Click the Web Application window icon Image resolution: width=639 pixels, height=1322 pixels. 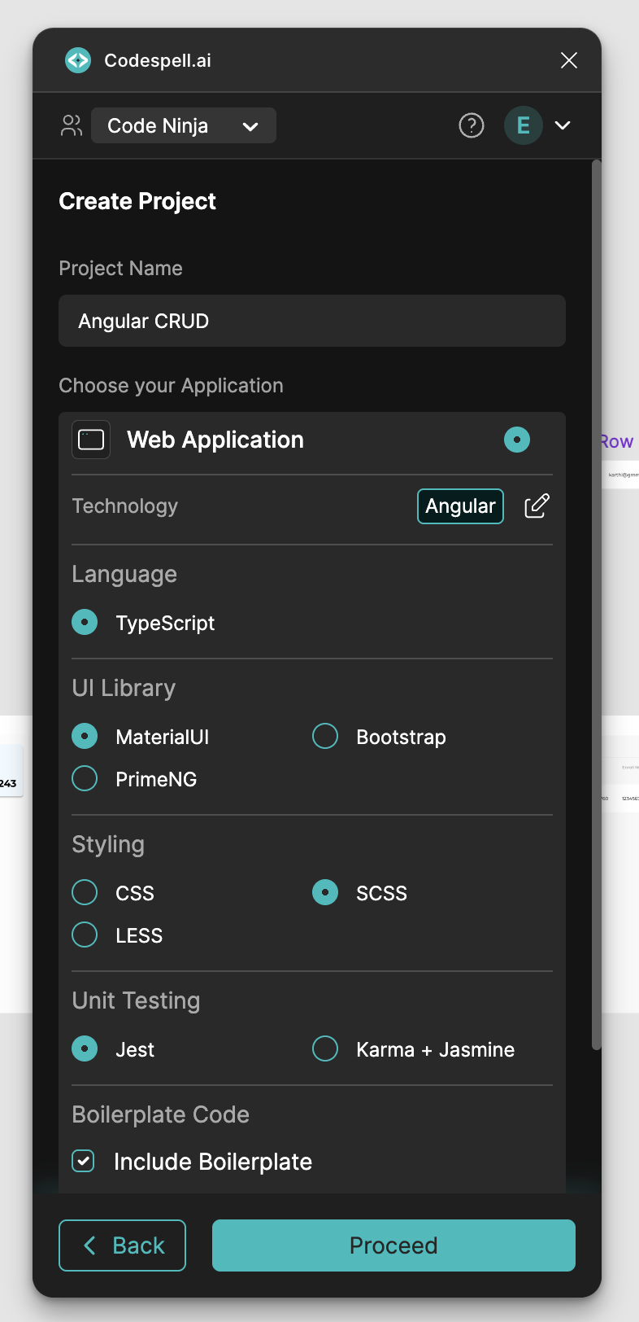coord(91,440)
